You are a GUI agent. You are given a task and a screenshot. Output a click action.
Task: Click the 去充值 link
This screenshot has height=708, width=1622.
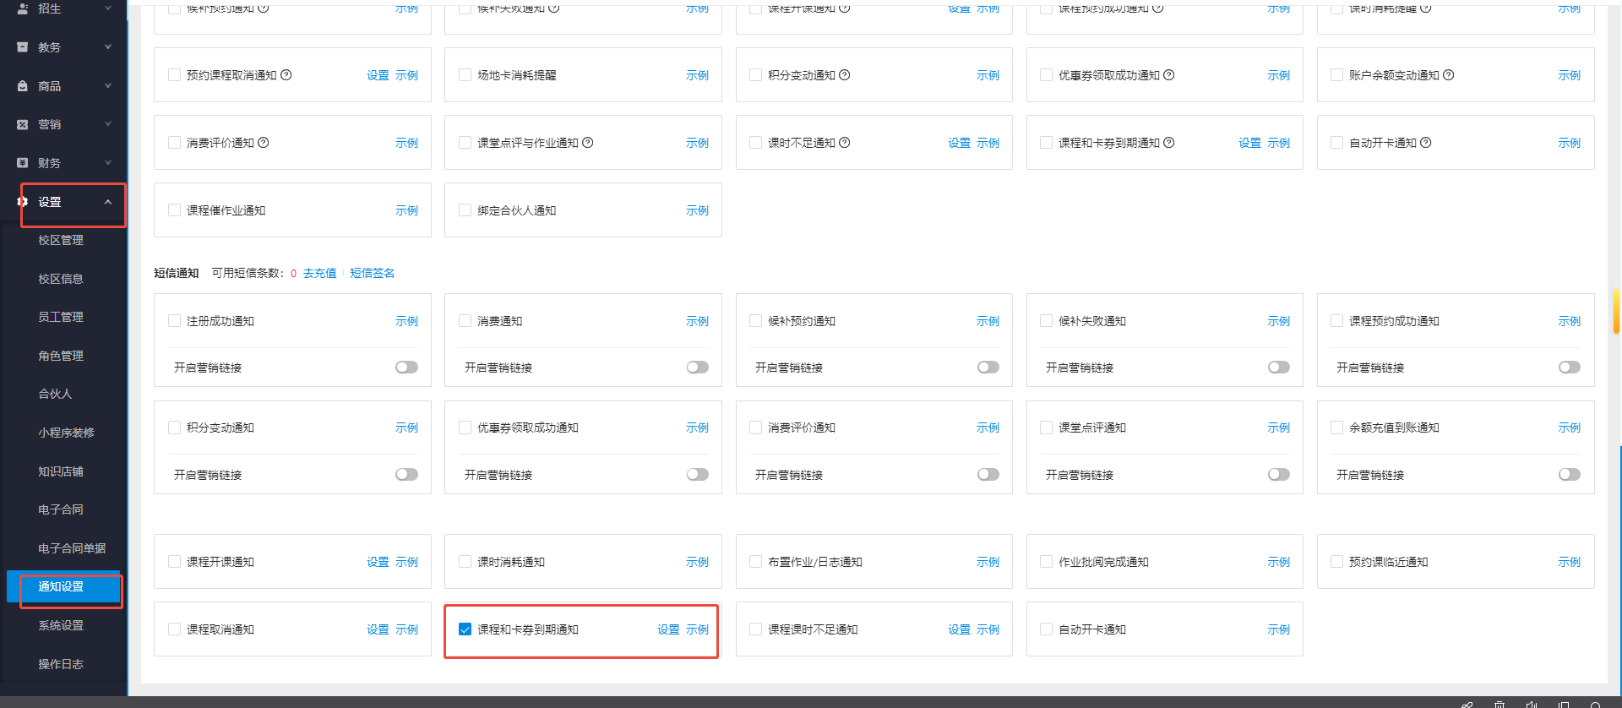pos(319,273)
